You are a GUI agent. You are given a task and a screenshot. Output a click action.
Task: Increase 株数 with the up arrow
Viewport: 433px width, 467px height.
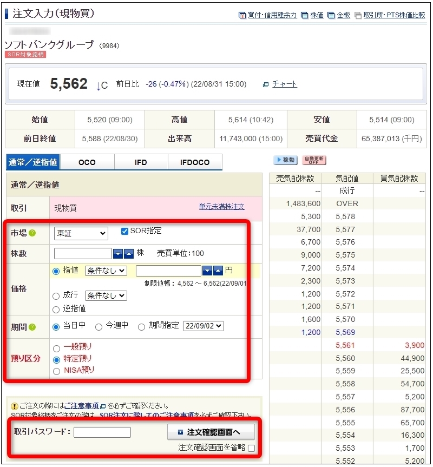(x=129, y=254)
